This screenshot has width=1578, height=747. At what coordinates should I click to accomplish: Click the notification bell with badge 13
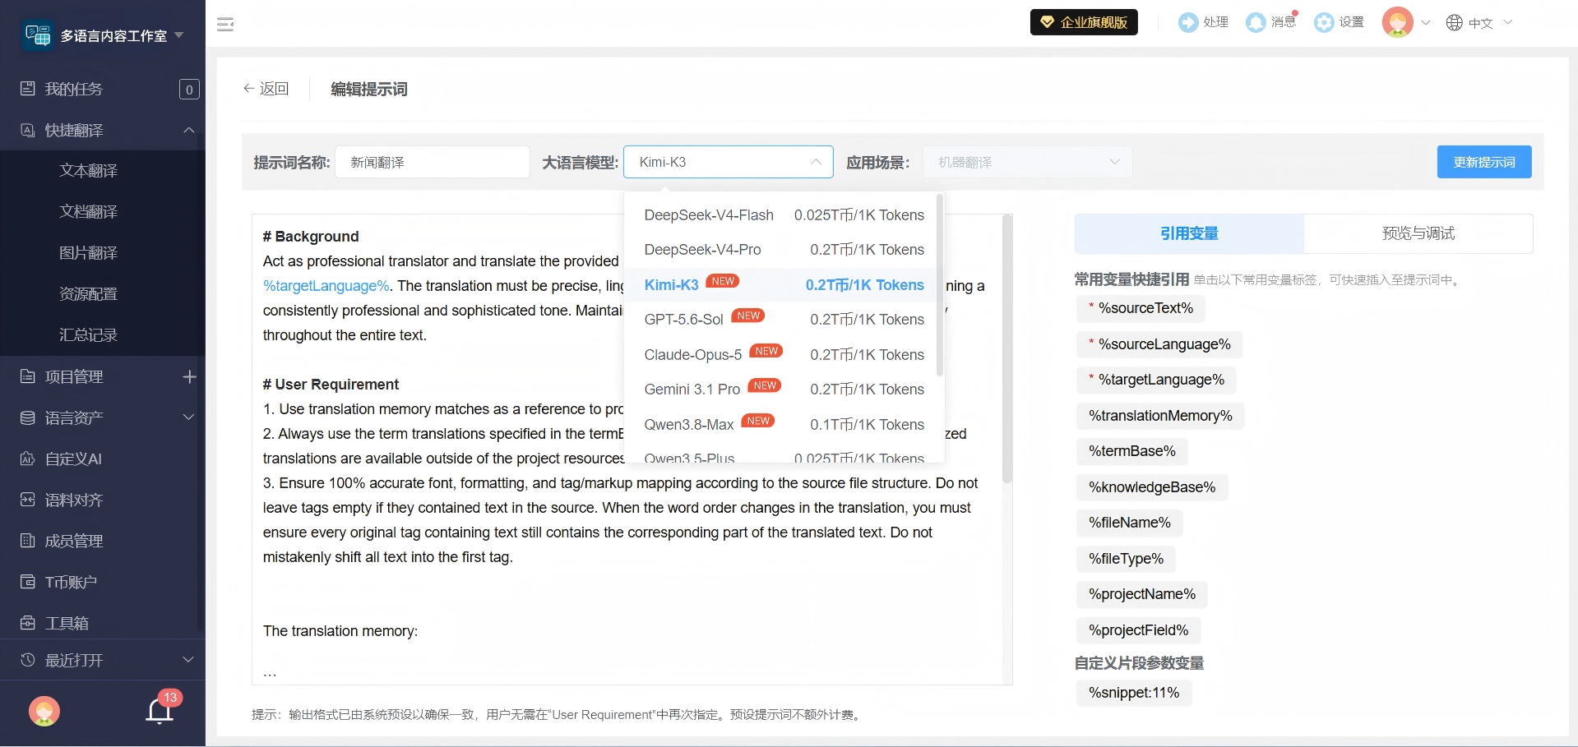[160, 710]
